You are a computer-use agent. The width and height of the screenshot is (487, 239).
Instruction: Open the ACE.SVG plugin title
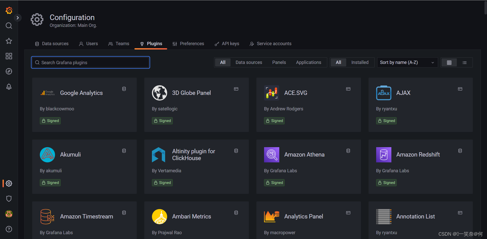pos(296,93)
